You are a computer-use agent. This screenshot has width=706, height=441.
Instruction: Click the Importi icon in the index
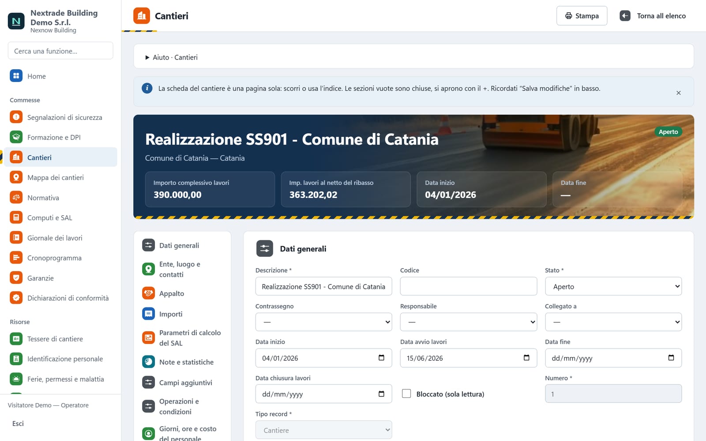click(x=149, y=314)
